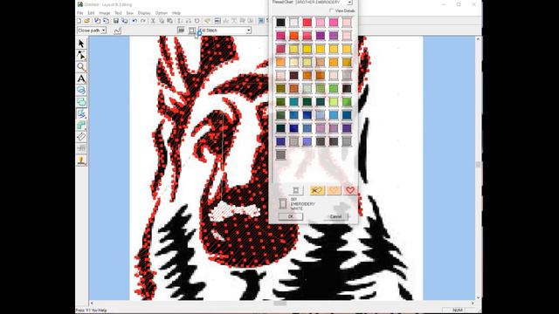This screenshot has width=559, height=314.
Task: Open the File menu
Action: (x=80, y=13)
